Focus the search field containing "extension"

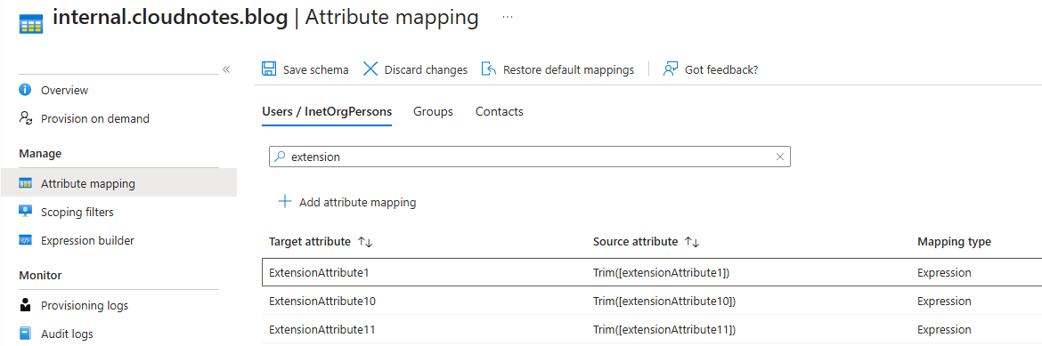click(530, 157)
